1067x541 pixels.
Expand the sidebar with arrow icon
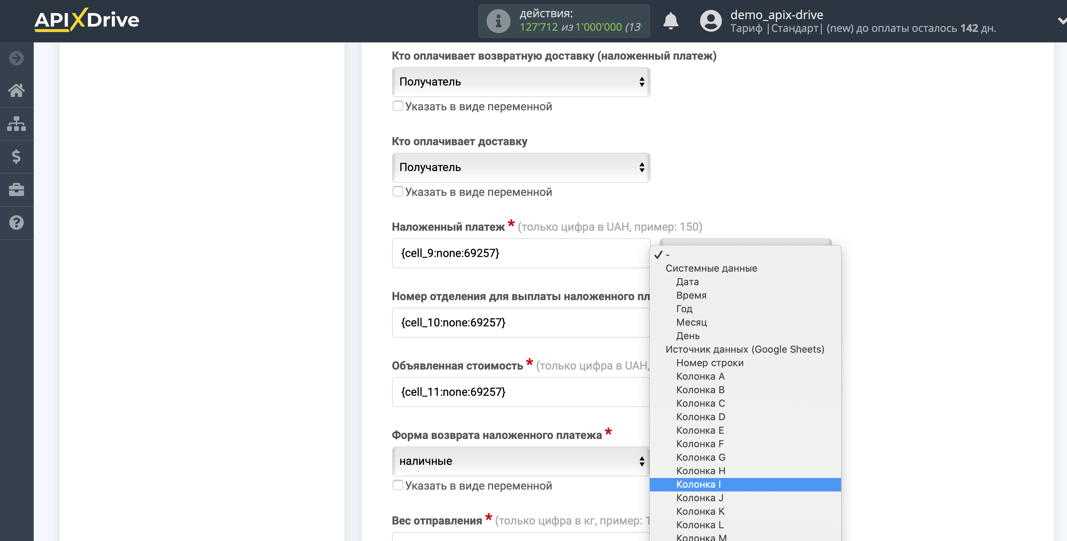click(17, 58)
